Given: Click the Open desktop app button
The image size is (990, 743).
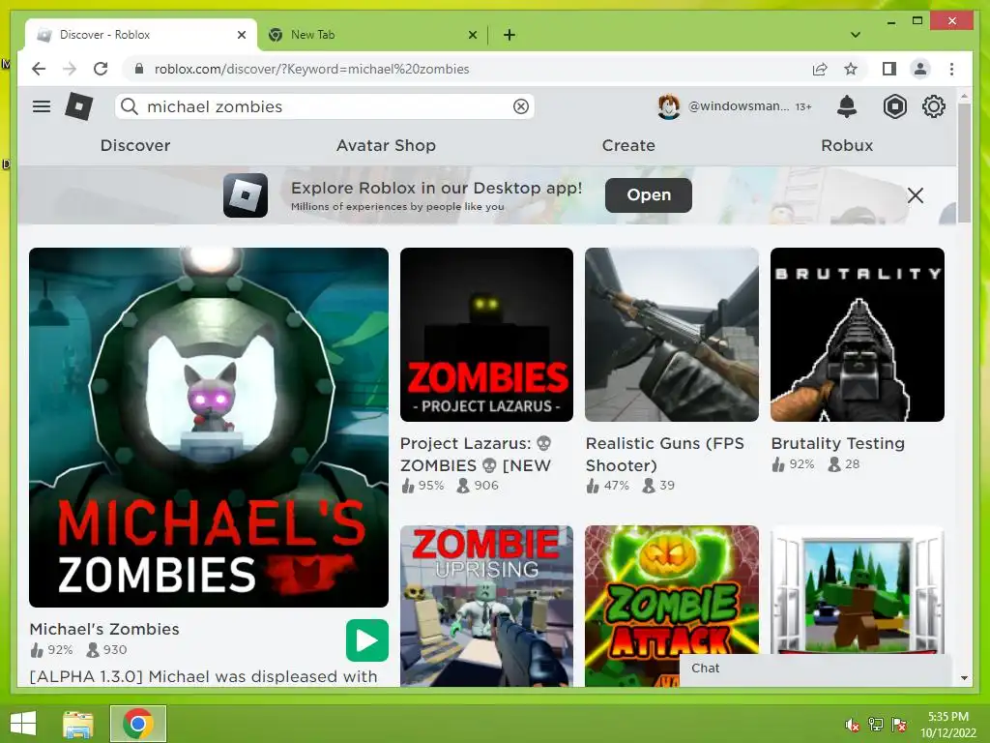Looking at the screenshot, I should 649,195.
